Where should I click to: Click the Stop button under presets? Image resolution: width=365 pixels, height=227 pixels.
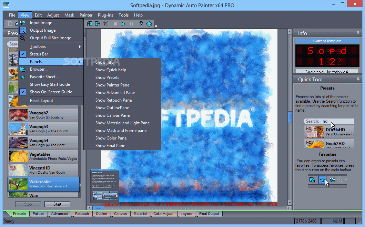point(28,204)
